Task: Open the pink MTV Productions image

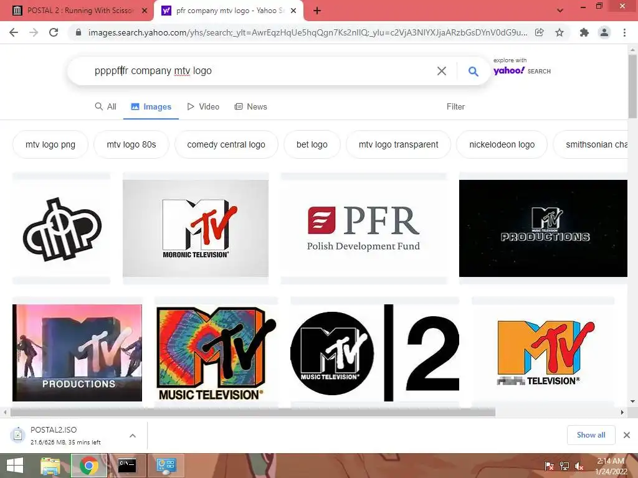Action: coord(77,353)
